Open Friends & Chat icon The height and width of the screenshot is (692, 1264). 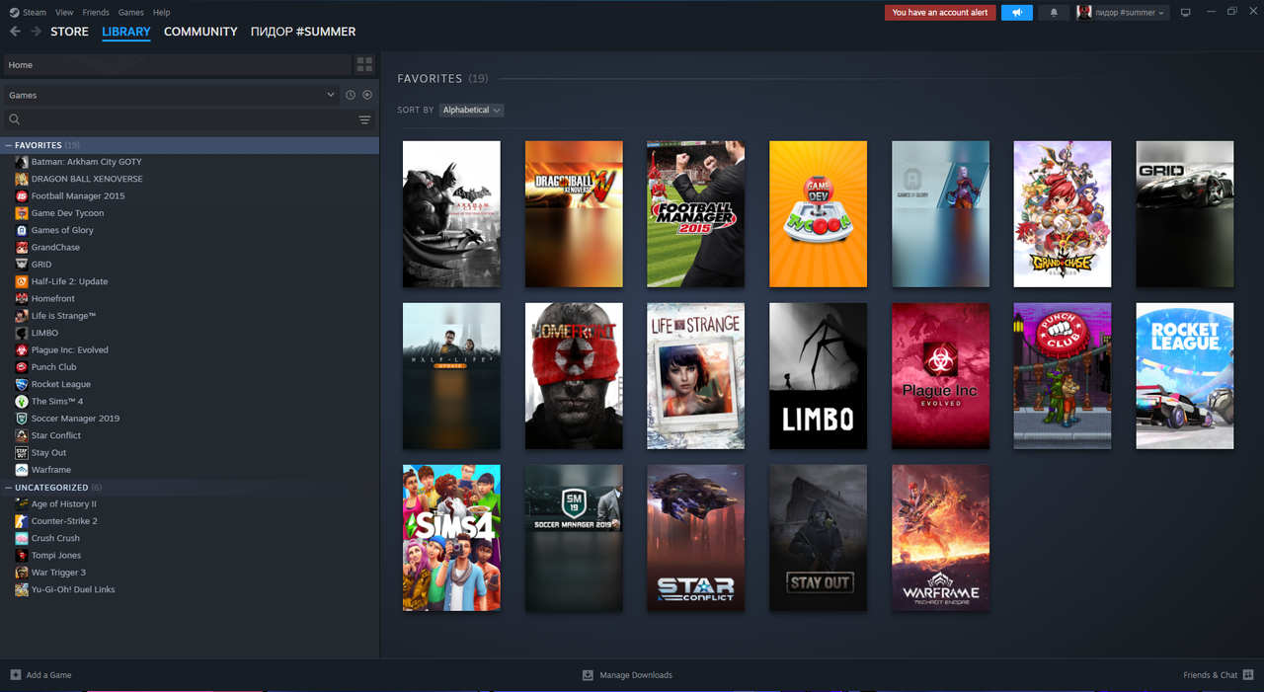pos(1248,675)
